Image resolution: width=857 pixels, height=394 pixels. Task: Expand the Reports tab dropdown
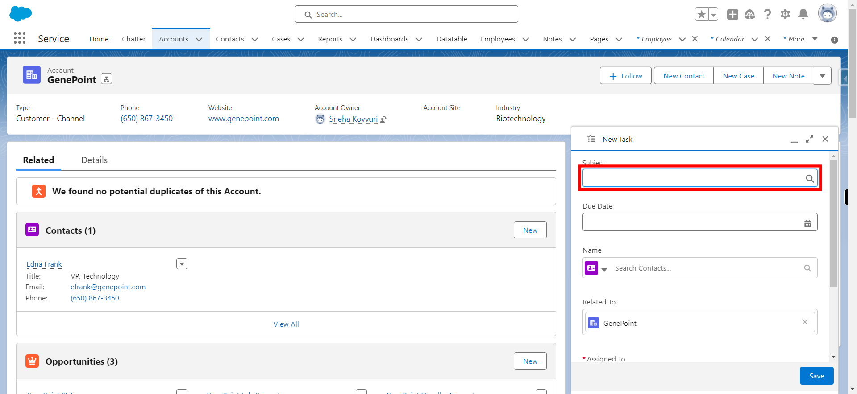pos(353,39)
